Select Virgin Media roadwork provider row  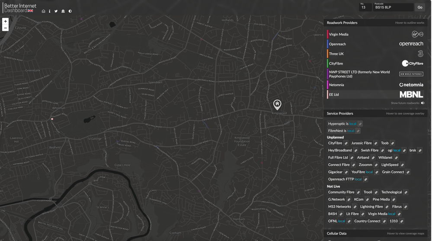(376, 34)
